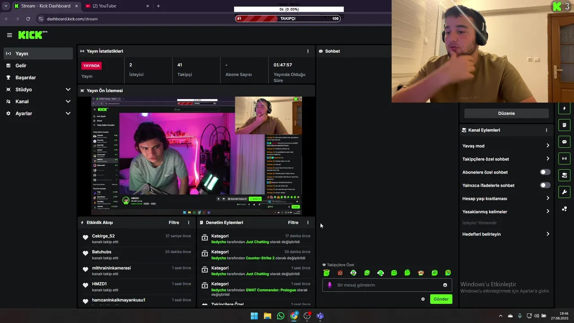Click Just Chatting link from 17 dakika önce
Image resolution: width=574 pixels, height=323 pixels.
point(257,242)
